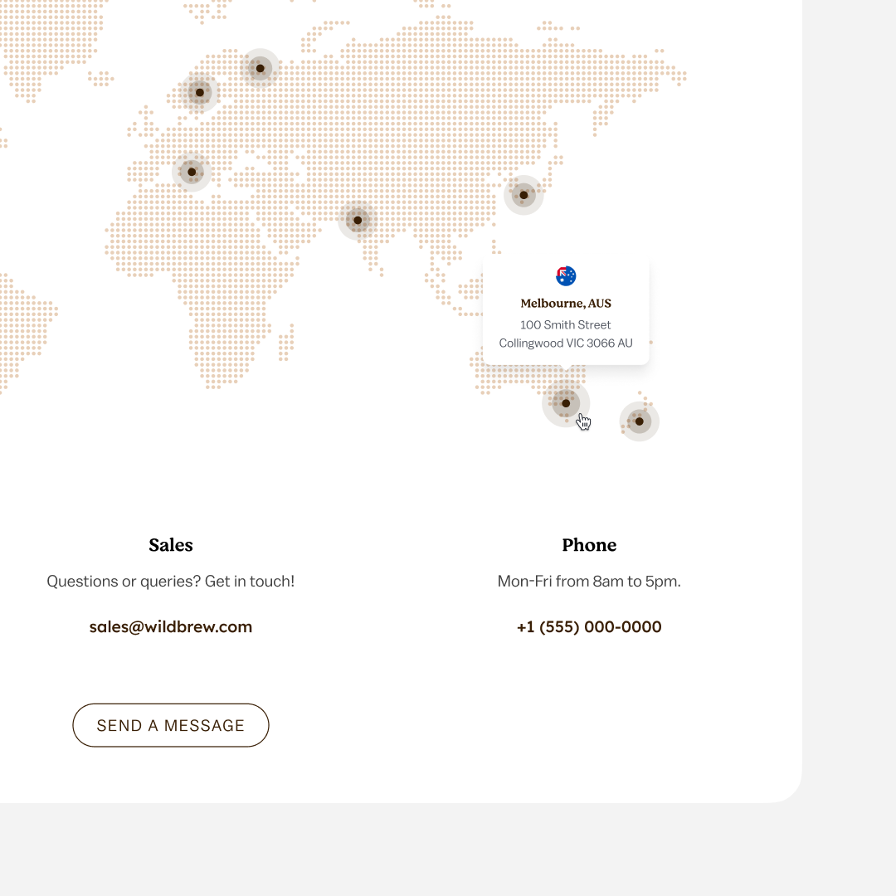Click the Scandinavia map marker, northernmost on map

(x=260, y=68)
